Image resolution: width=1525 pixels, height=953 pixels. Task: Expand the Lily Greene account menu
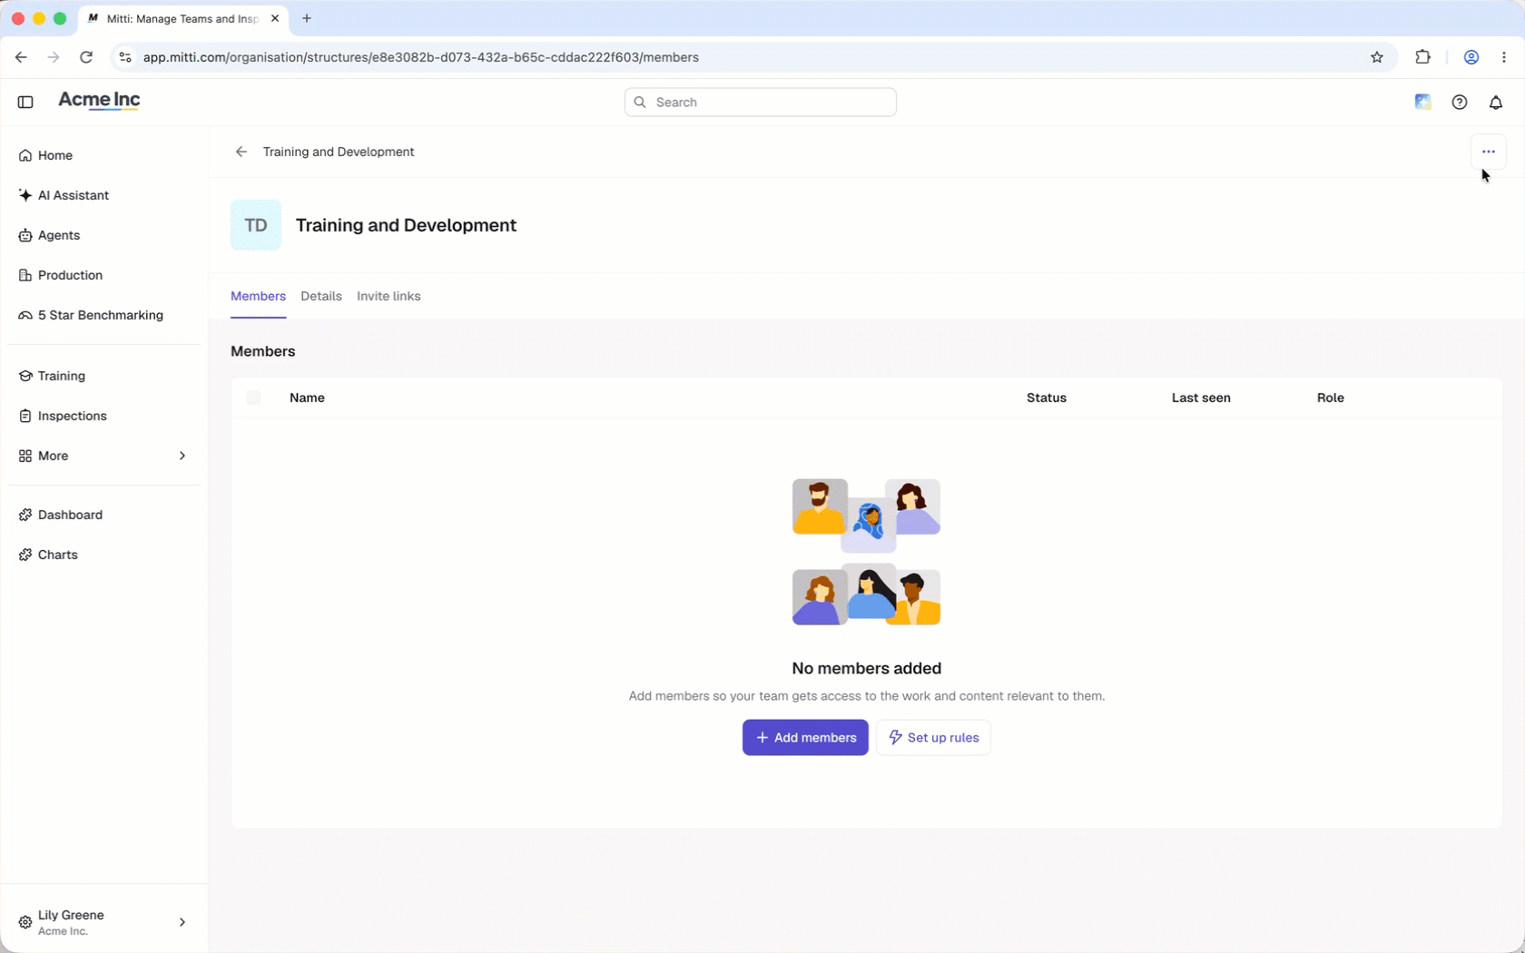pos(182,922)
